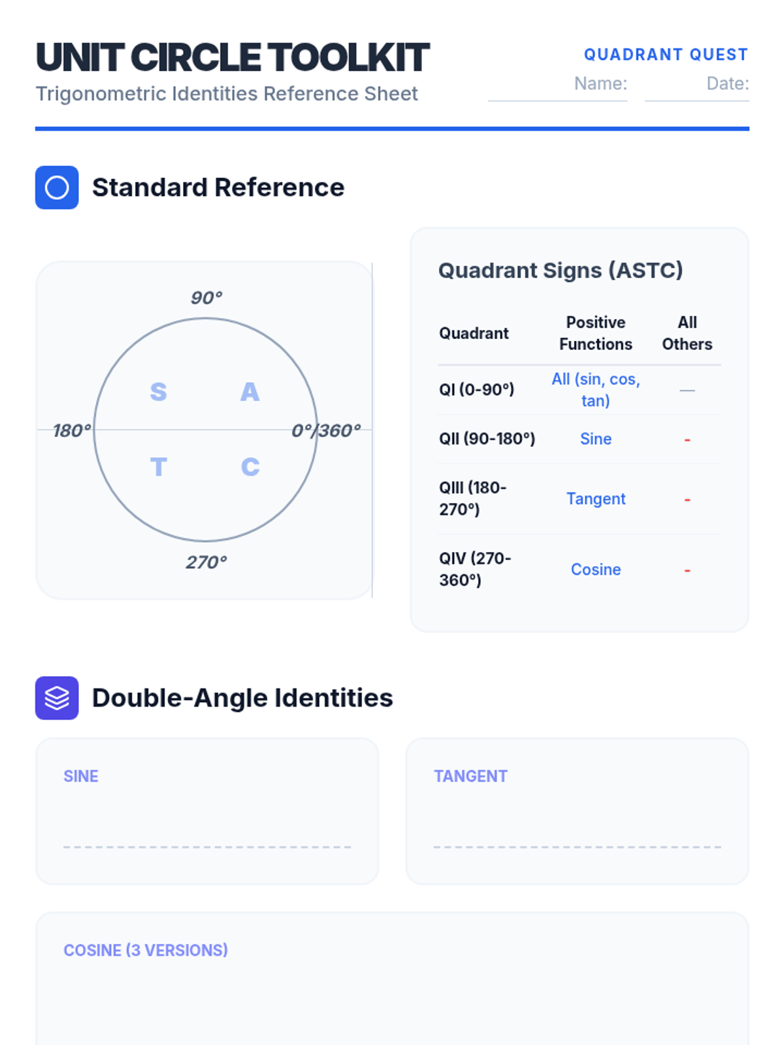Click the letter A in the unit circle
Screen dimensions: 784x1045
[250, 392]
